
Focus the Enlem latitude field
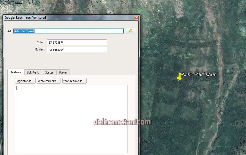pyautogui.click(x=77, y=42)
